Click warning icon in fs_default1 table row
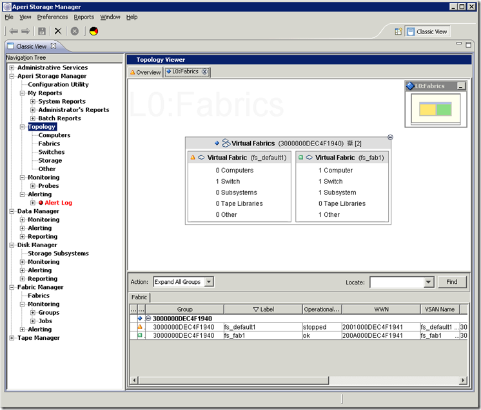The width and height of the screenshot is (481, 410). click(140, 327)
